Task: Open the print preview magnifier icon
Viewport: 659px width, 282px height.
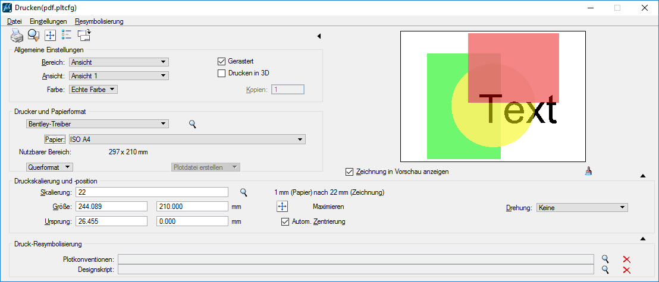Action: [34, 36]
